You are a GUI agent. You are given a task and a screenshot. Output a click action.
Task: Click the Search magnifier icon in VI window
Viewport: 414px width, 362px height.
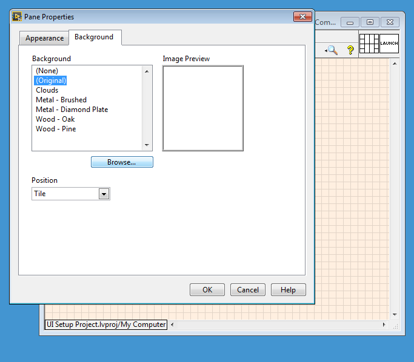(x=332, y=50)
